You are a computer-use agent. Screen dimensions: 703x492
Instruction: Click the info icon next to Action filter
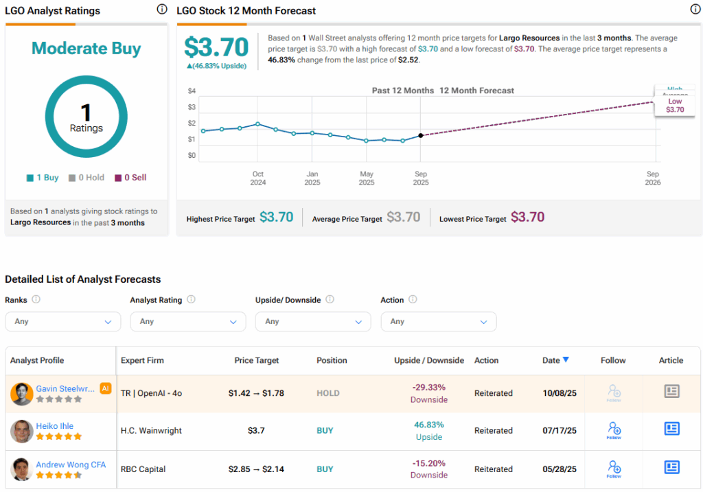pyautogui.click(x=413, y=299)
